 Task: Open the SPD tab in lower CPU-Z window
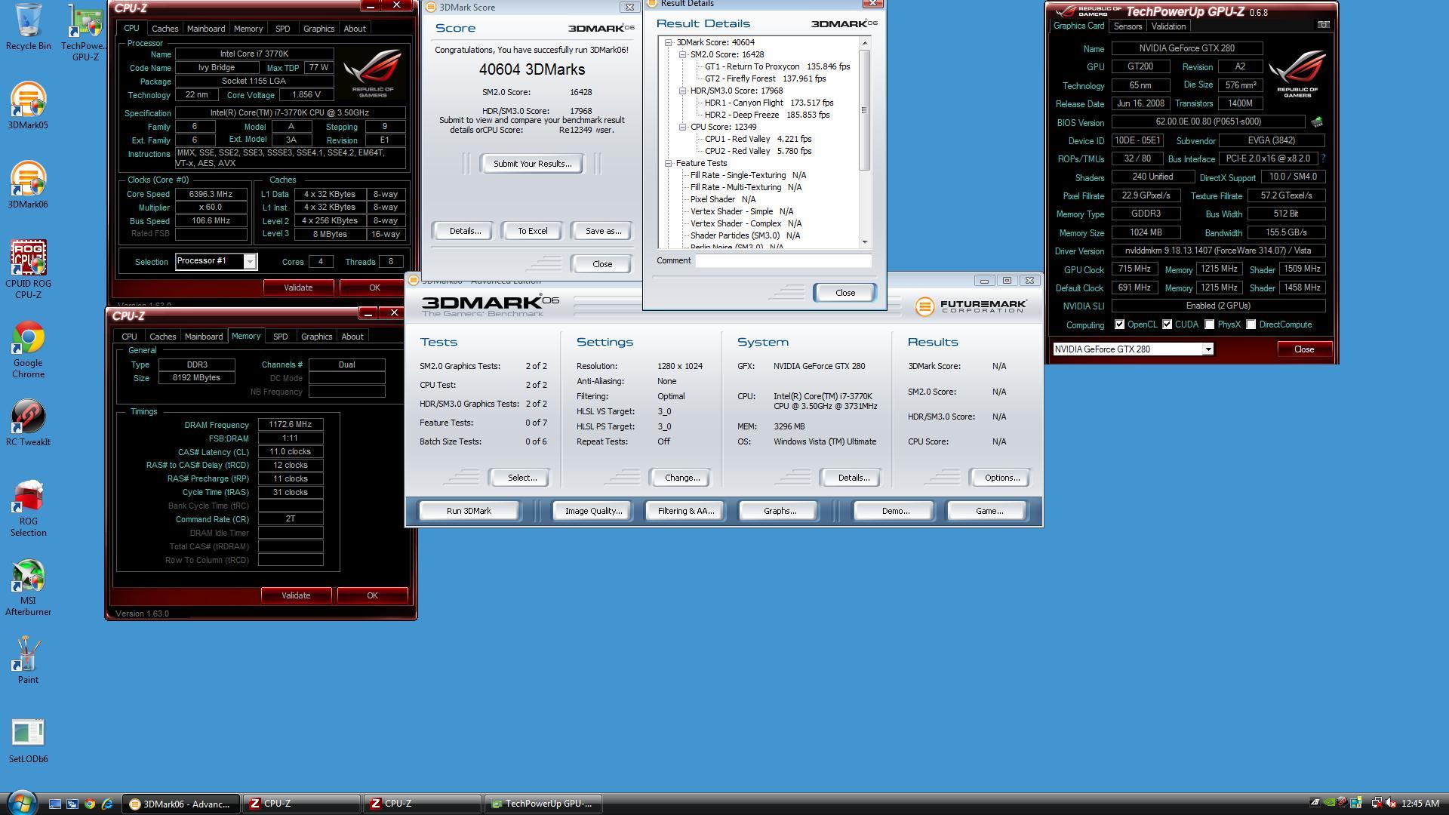[281, 337]
